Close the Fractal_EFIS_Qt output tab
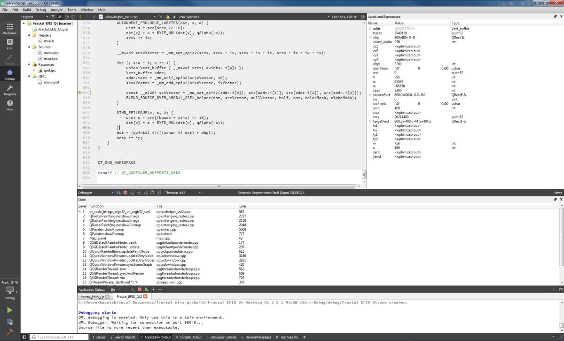564x341 pixels. coord(107,297)
